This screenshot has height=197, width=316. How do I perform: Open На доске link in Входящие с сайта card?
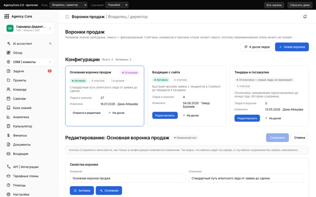(191, 115)
